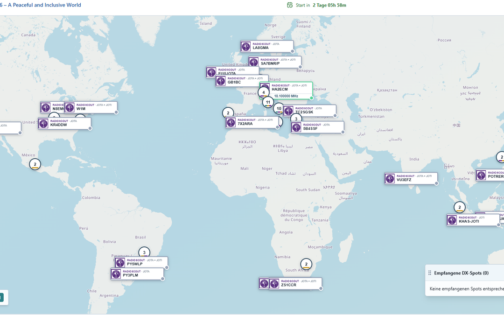
Task: Click the 7X2ARA scout logo
Action: [x=231, y=122]
